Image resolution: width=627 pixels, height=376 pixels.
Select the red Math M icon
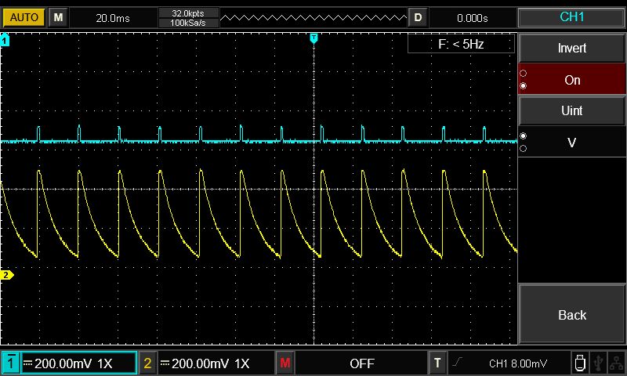(285, 363)
